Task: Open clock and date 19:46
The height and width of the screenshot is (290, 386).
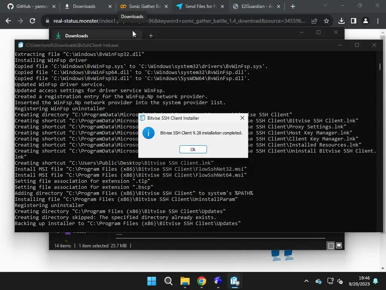Action: coord(359,281)
